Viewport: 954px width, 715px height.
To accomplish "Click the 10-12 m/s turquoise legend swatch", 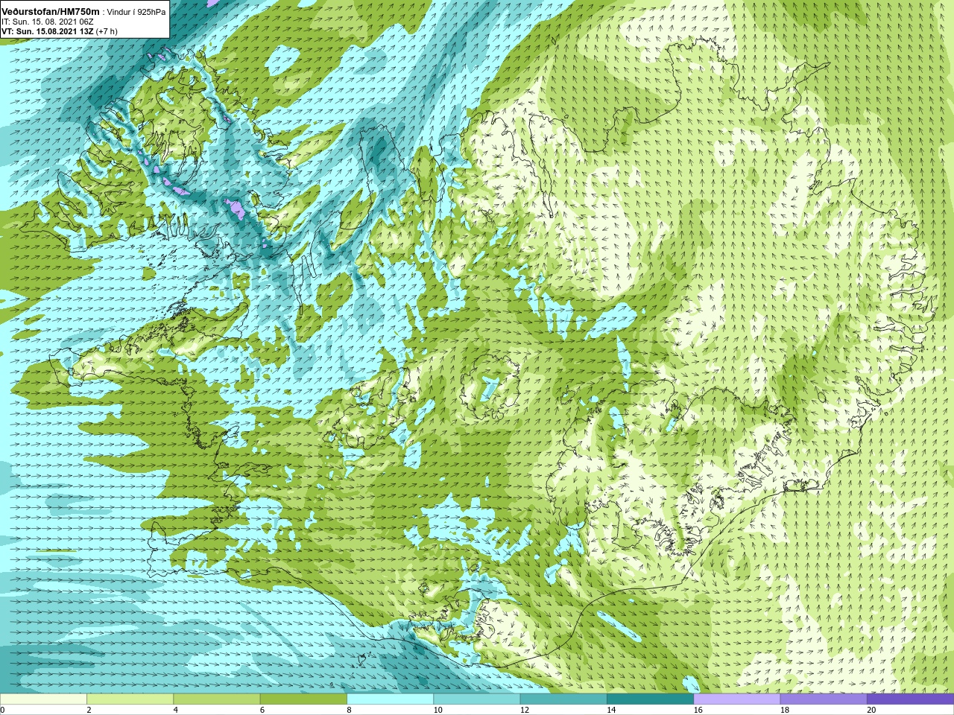I will click(x=476, y=699).
